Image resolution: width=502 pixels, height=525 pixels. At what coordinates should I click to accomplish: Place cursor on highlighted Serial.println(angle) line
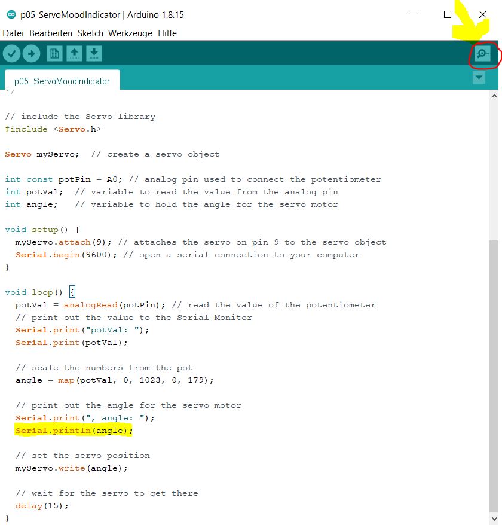click(74, 431)
